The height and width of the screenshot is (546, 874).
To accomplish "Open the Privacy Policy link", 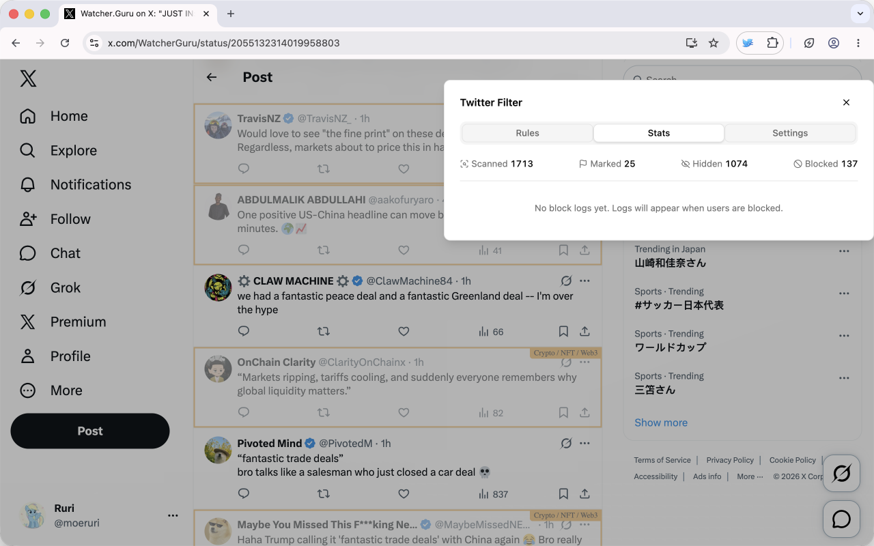I will [x=730, y=460].
